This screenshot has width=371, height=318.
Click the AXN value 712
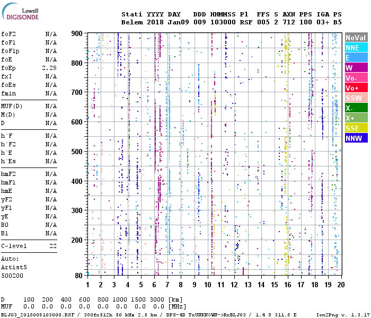coord(289,22)
